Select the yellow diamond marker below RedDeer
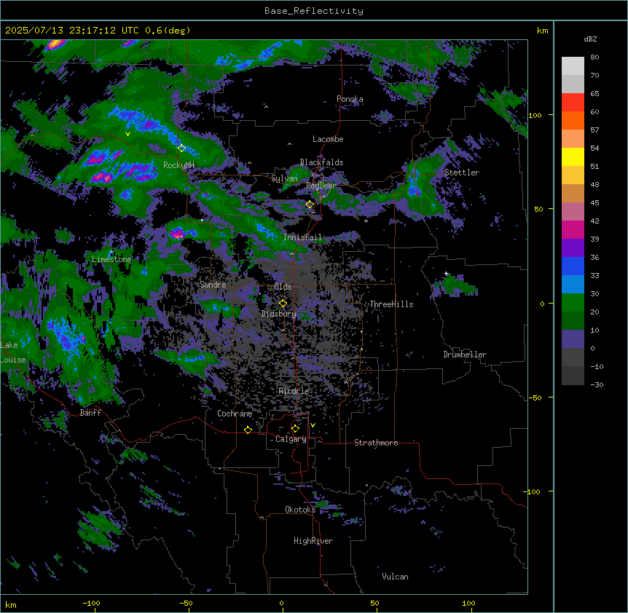 (x=310, y=205)
